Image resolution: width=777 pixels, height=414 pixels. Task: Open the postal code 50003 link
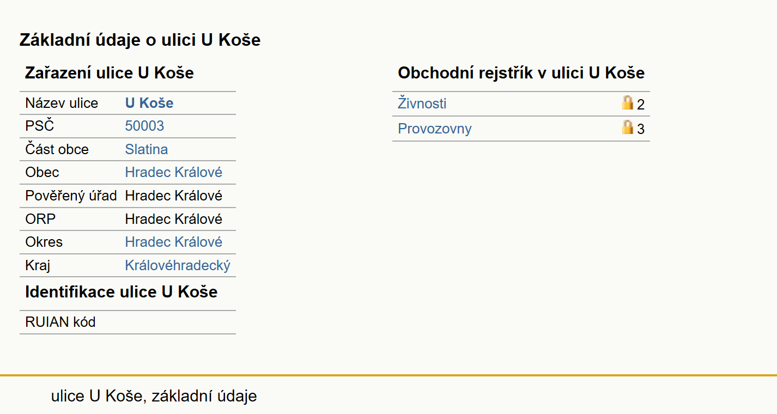144,126
